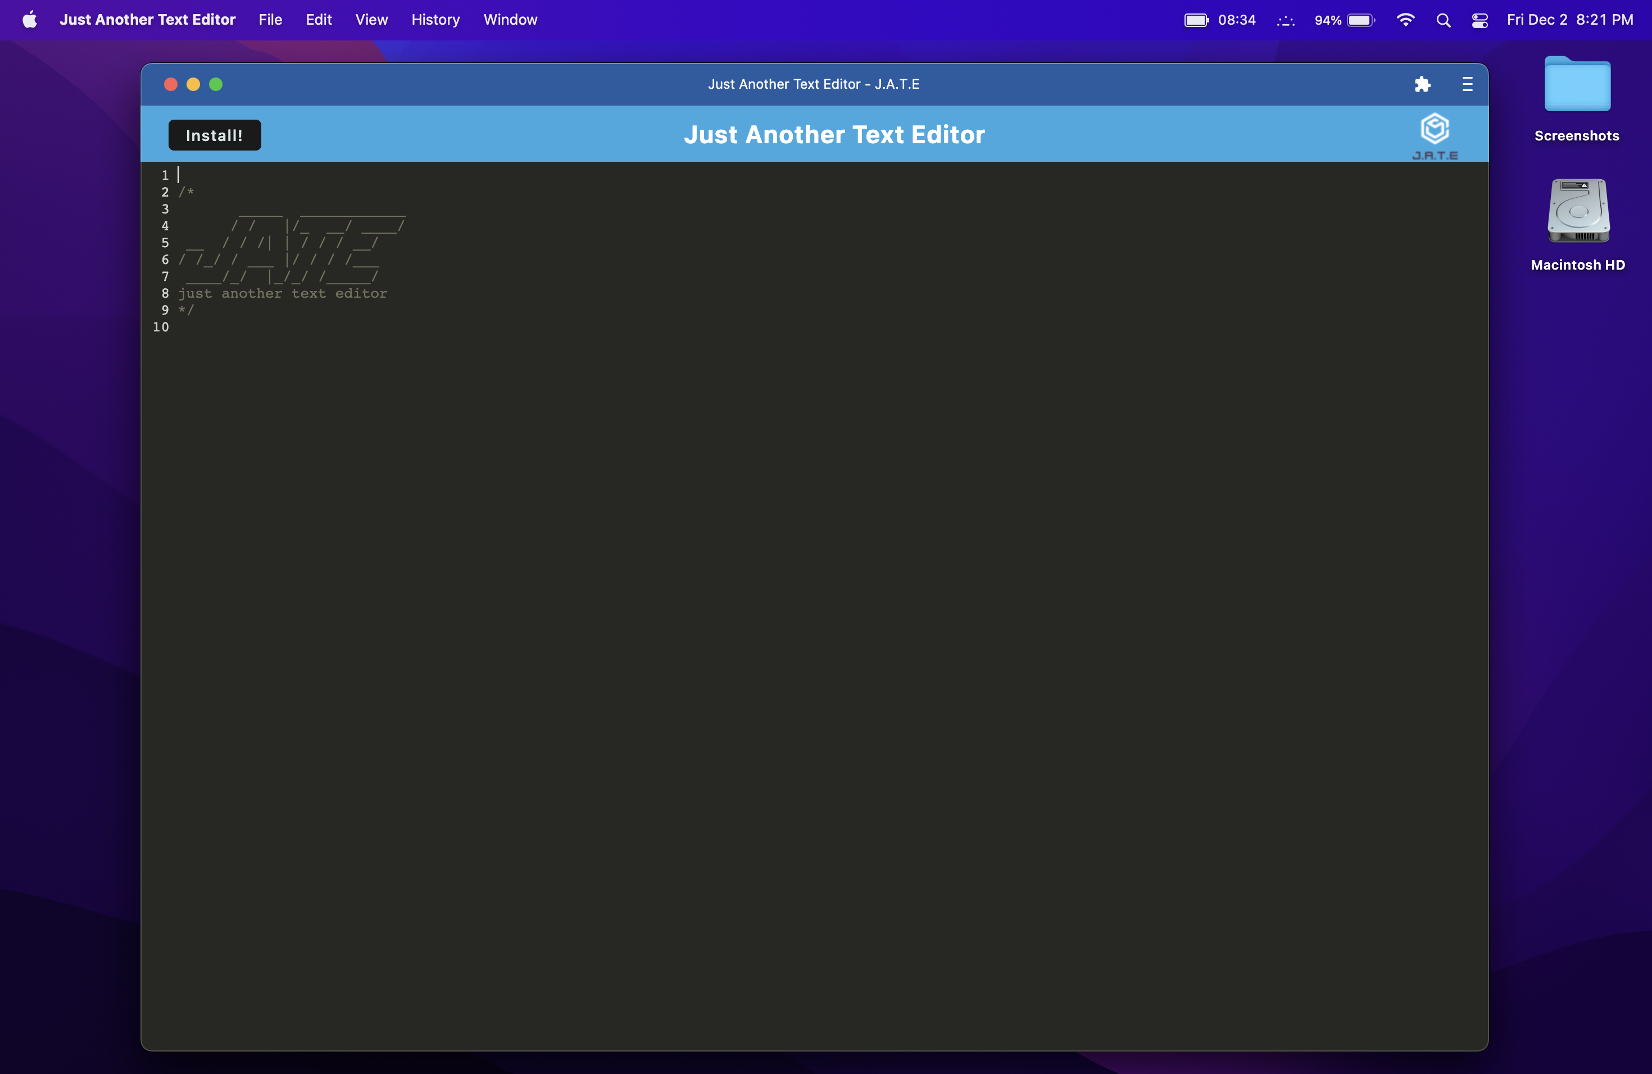
Task: Click the Wi-Fi status icon
Action: [x=1405, y=20]
